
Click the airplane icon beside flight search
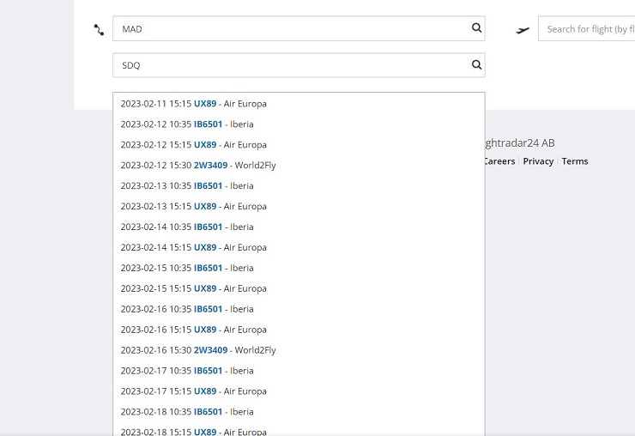click(x=523, y=30)
